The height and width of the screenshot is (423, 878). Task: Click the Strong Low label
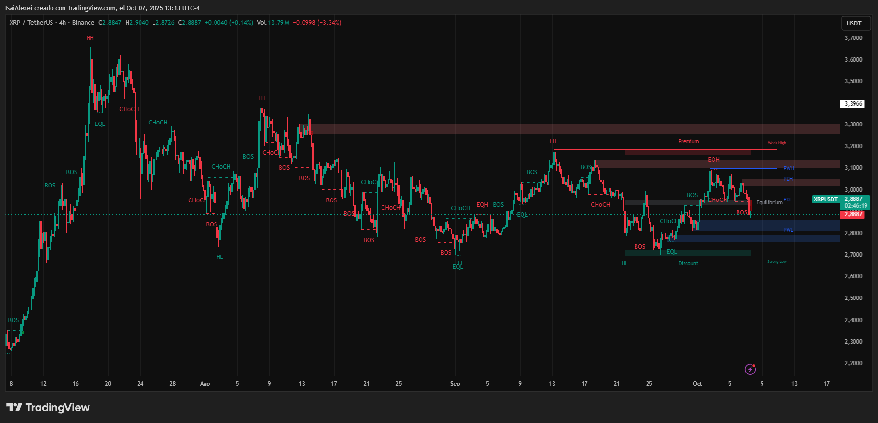776,262
